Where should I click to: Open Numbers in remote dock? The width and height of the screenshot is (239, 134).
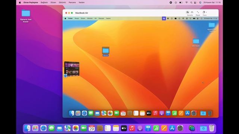click(174, 113)
